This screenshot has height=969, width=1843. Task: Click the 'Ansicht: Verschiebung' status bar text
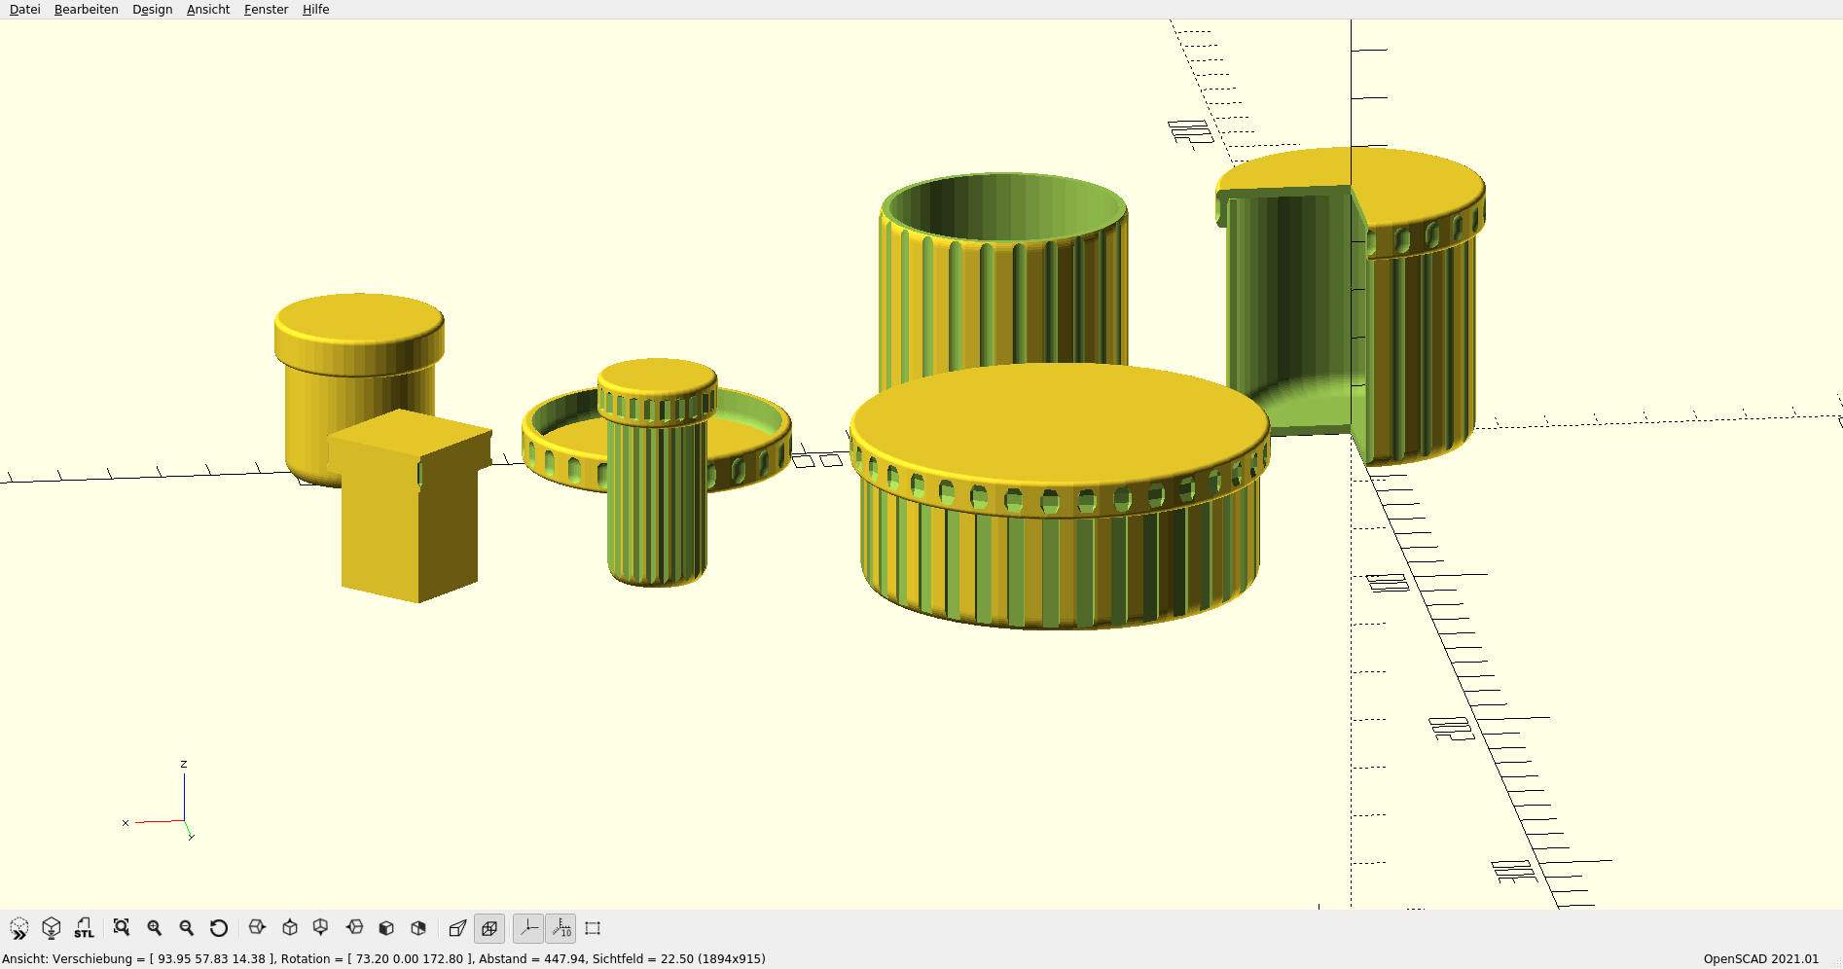[x=383, y=959]
